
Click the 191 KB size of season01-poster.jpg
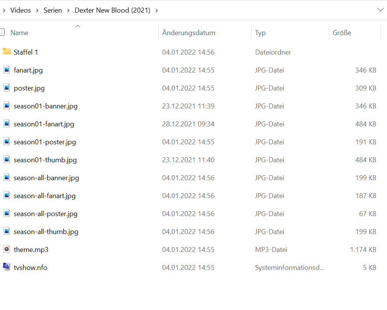point(366,142)
